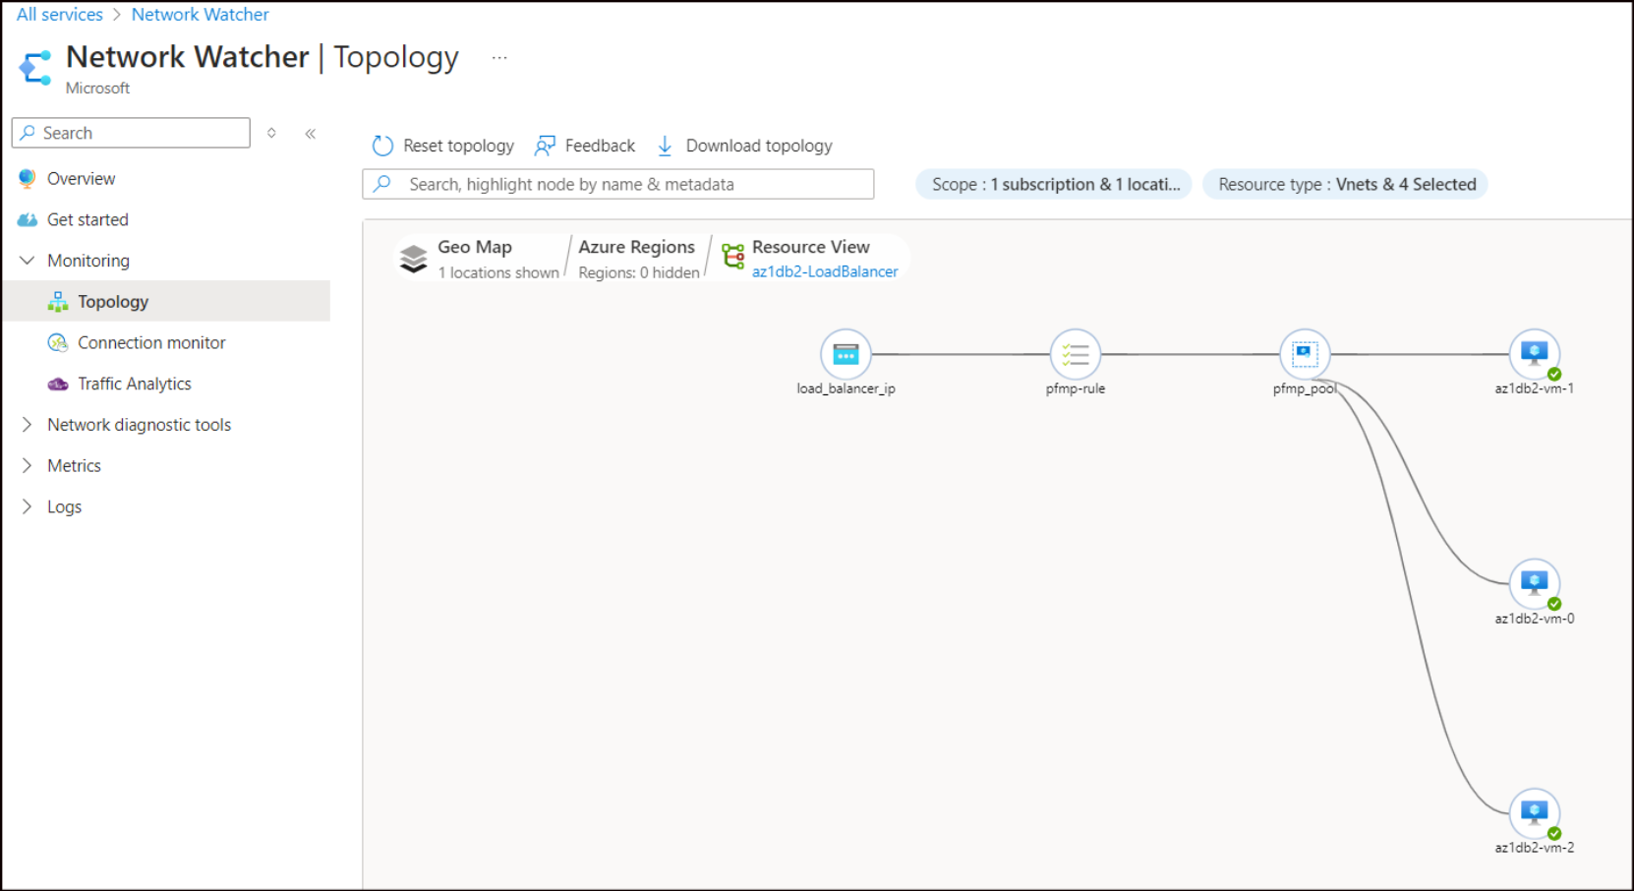Select the pfmp-rule node icon

click(1076, 354)
